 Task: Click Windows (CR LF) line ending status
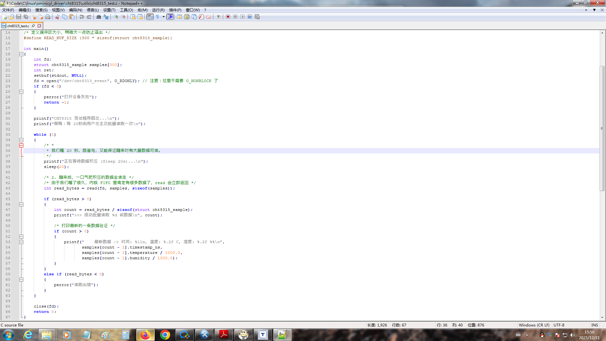(534, 325)
